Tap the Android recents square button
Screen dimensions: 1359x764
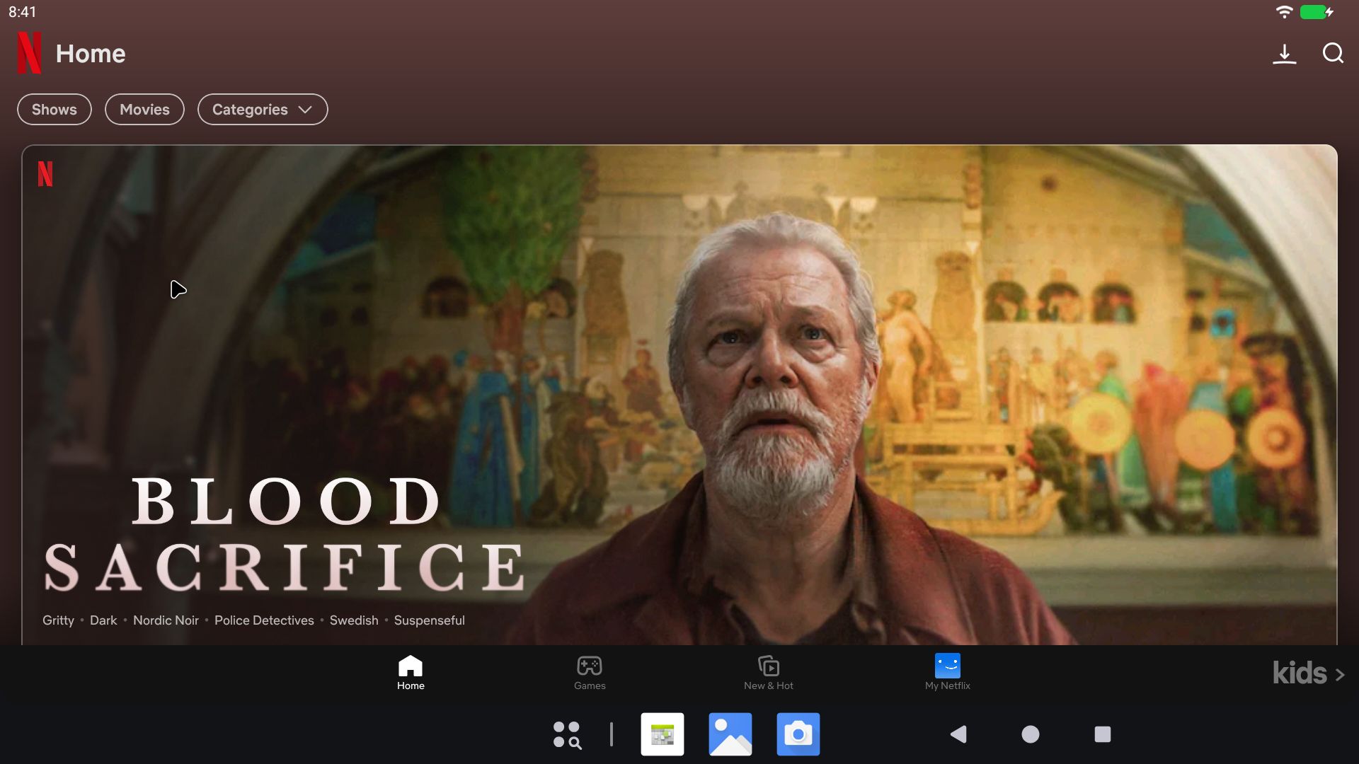[x=1103, y=734]
